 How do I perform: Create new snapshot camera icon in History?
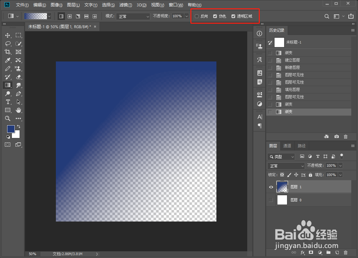(x=336, y=136)
